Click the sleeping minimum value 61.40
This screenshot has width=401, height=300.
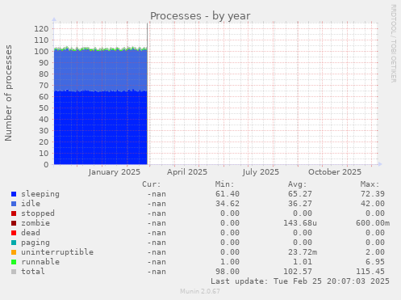[228, 194]
